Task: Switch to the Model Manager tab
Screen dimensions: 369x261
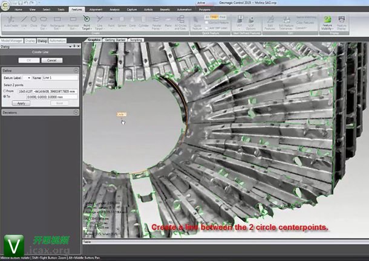Action: click(x=10, y=40)
